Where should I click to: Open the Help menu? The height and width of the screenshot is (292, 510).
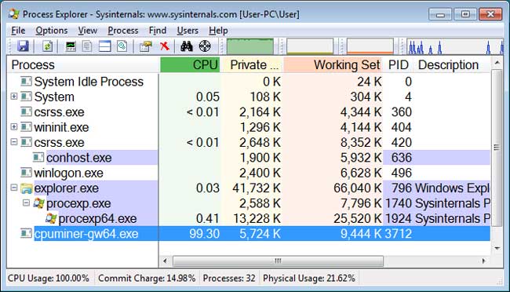(218, 31)
